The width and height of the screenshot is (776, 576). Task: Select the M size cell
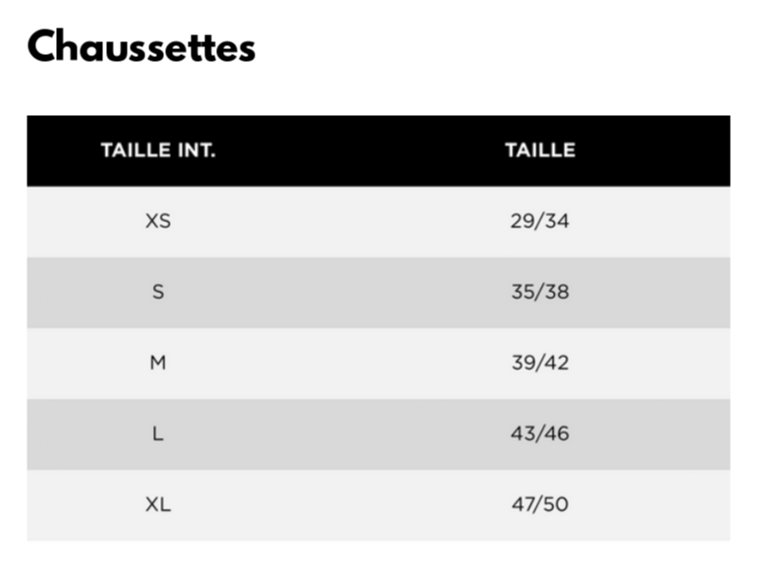157,363
